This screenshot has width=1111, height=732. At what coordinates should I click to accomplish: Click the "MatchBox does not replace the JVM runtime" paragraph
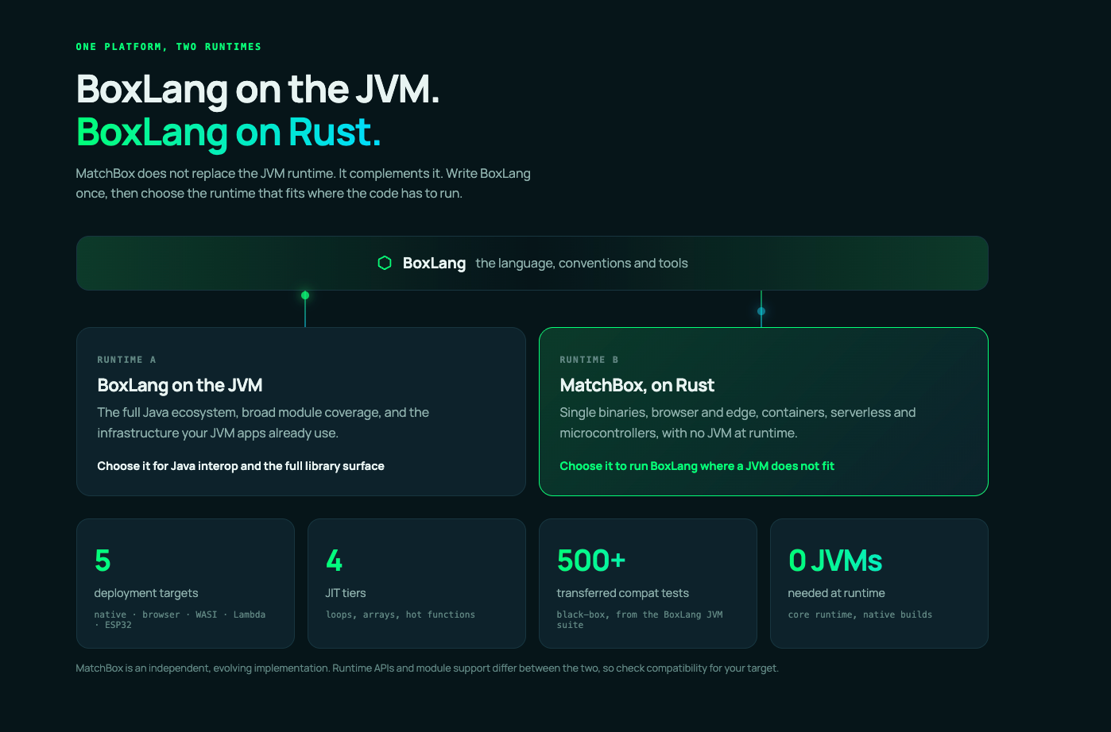[x=303, y=183]
